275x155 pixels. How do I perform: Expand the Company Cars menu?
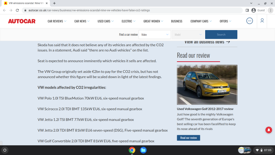201,21
